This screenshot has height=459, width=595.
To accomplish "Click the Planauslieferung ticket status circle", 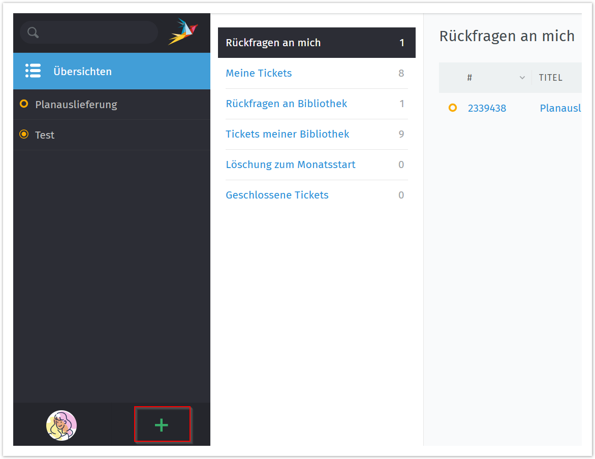I will [23, 104].
